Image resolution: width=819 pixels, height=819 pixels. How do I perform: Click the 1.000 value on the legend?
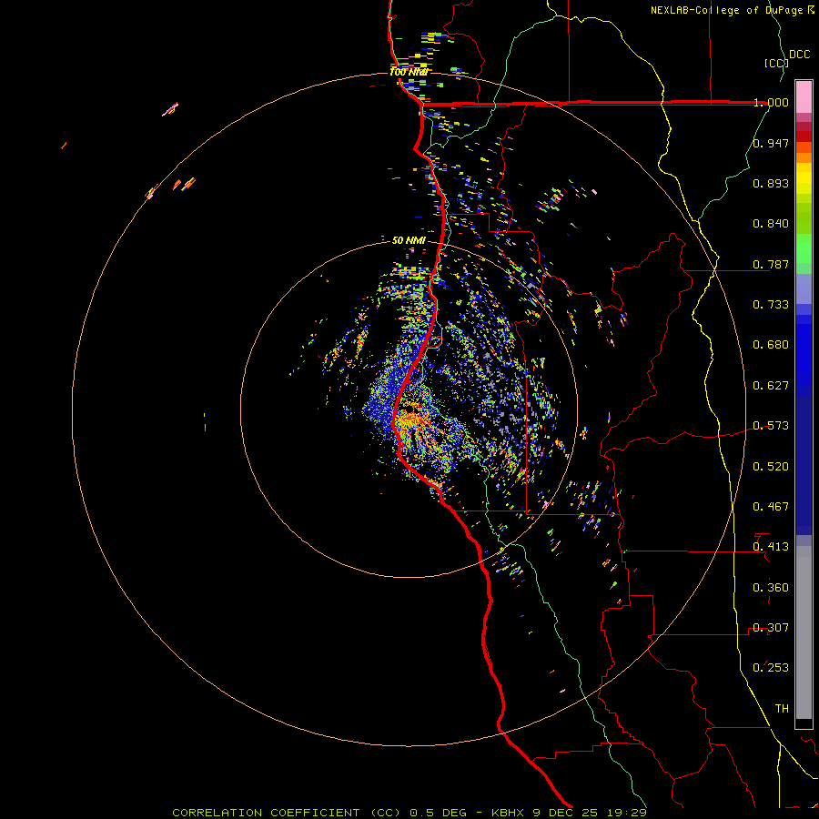(x=771, y=103)
